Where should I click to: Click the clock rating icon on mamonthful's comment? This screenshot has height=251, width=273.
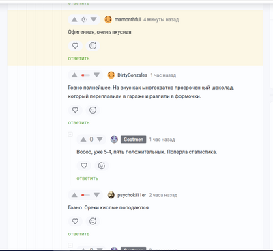[x=84, y=20]
